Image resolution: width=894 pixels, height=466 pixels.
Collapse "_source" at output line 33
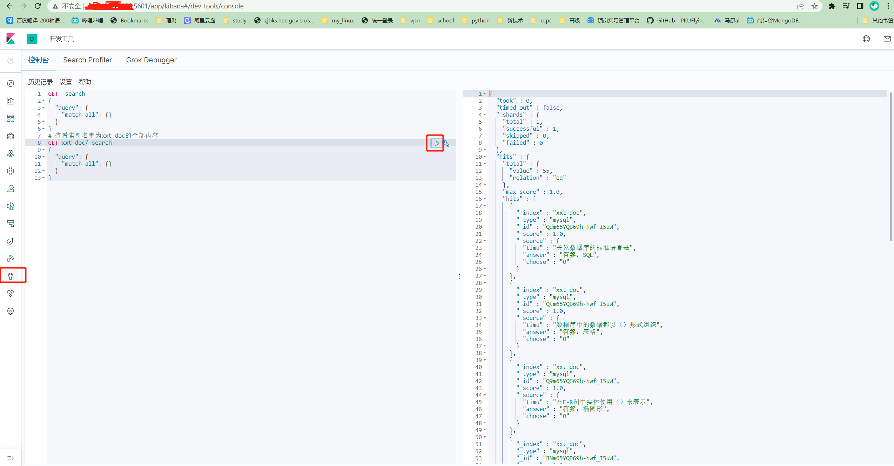pos(485,318)
